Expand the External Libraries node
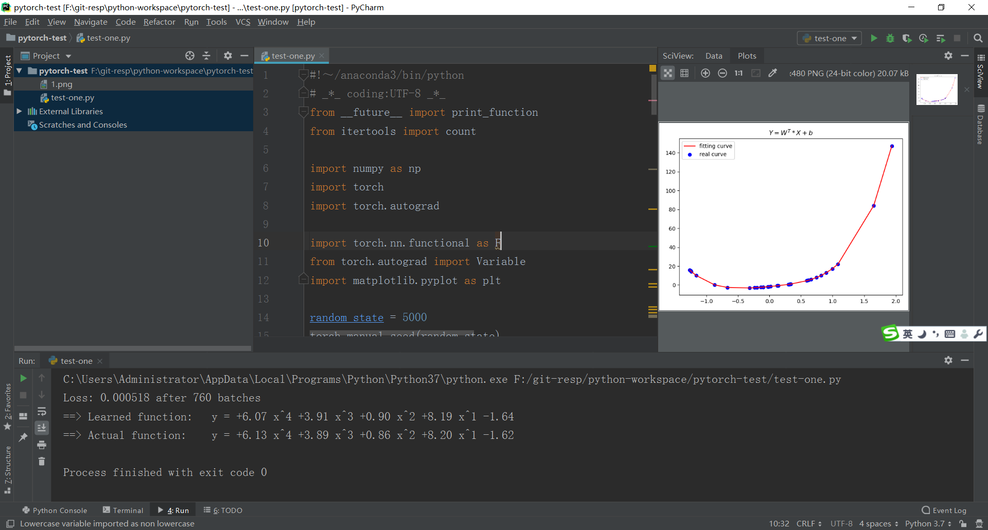The width and height of the screenshot is (988, 530). coord(19,111)
